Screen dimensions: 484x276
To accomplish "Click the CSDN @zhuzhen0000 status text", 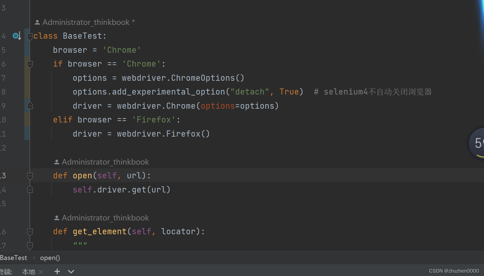I will coord(454,271).
